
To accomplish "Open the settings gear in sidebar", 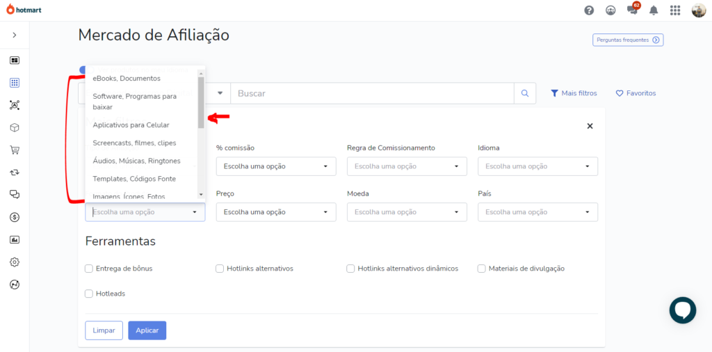I will click(x=15, y=262).
